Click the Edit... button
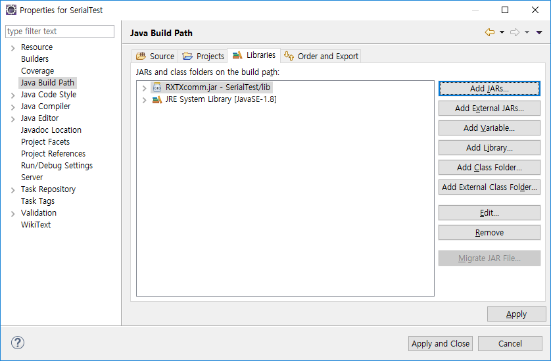551x361 pixels. click(489, 212)
